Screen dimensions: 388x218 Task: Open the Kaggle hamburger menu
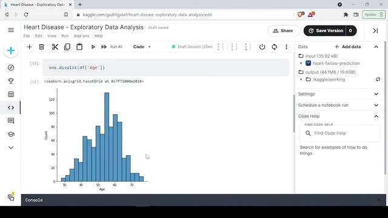point(11,30)
